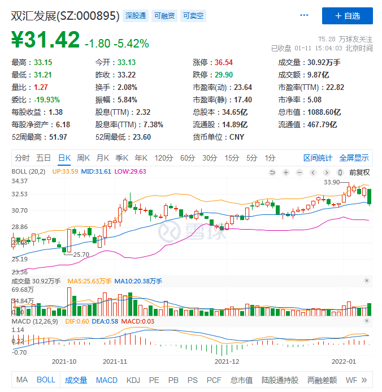Click the stock title 双汇发展(SZ:000895)
382x392 pixels.
[66, 16]
